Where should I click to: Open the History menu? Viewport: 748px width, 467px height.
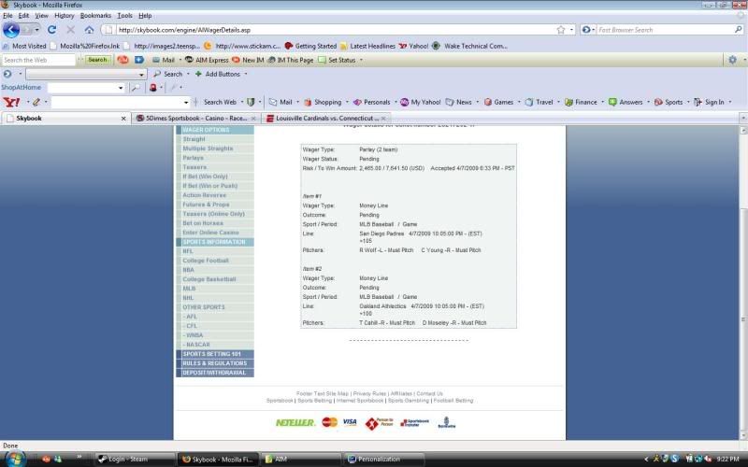coord(64,16)
